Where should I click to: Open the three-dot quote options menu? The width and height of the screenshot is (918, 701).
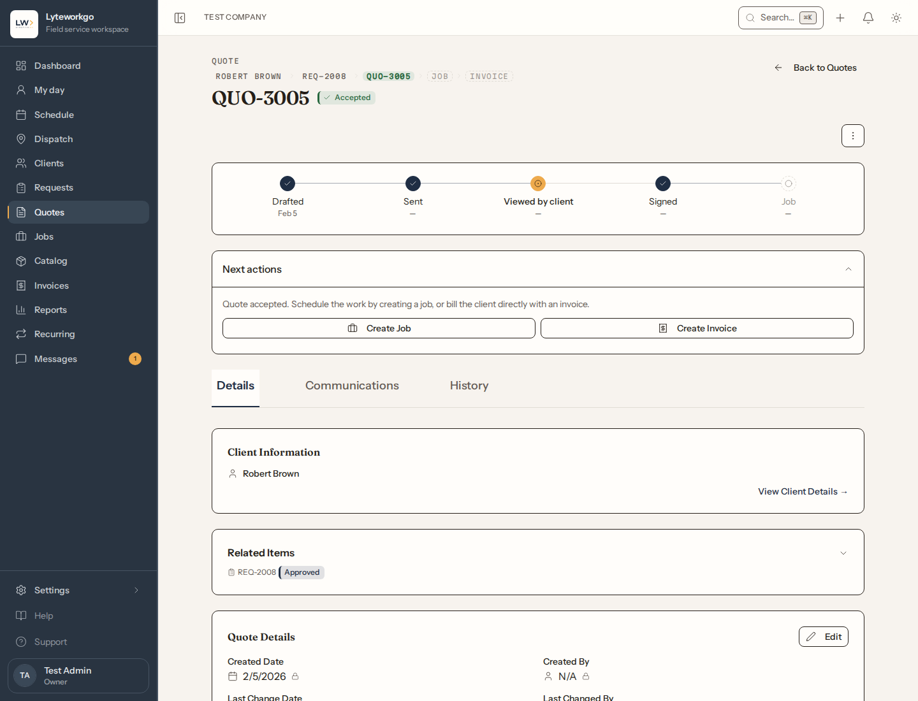853,136
